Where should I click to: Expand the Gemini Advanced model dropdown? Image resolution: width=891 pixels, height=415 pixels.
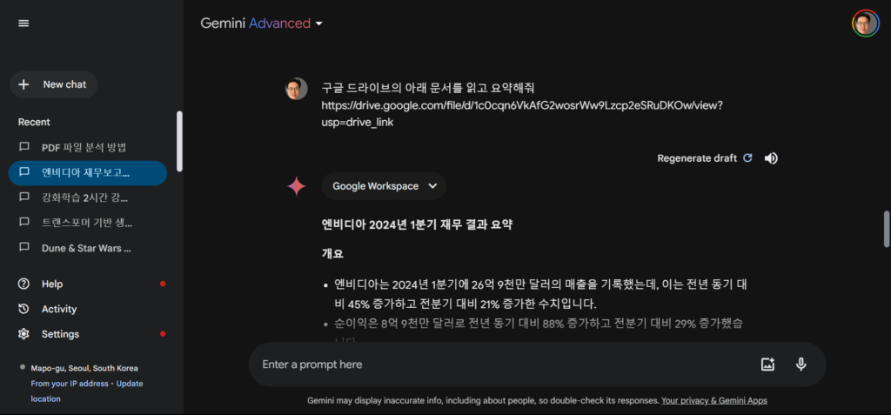319,23
